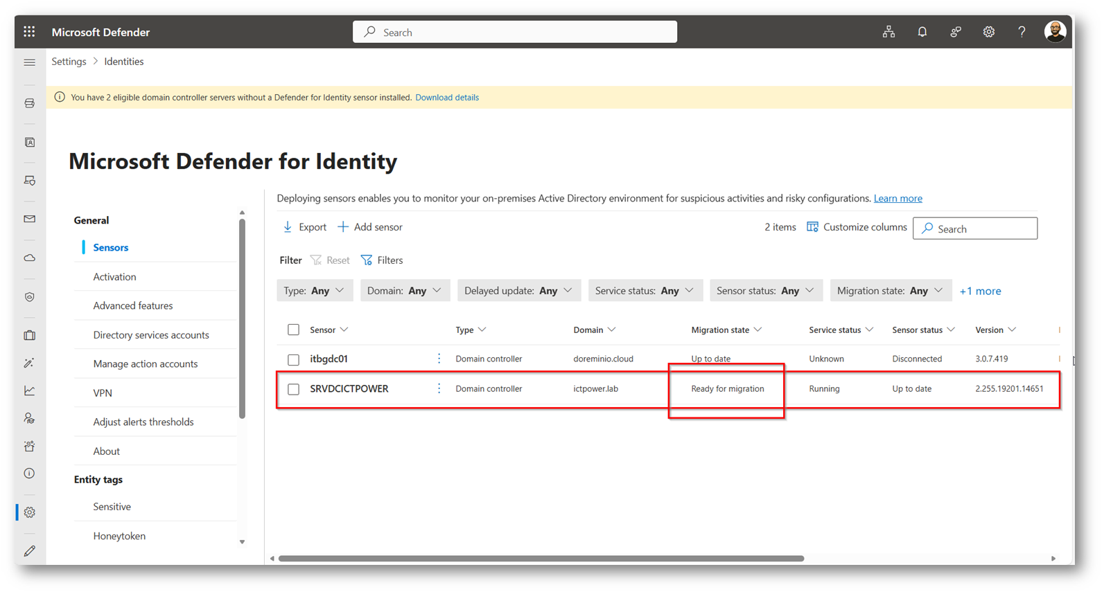Toggle the select all sensors checkbox
Image resolution: width=1104 pixels, height=594 pixels.
pos(294,330)
